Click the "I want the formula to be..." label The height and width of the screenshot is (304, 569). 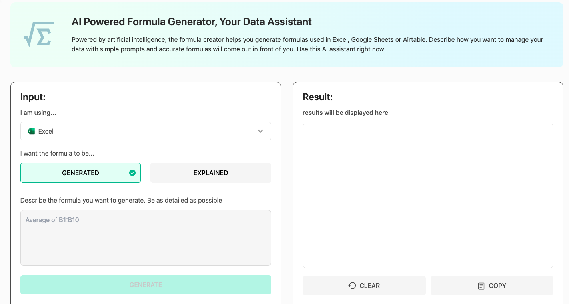pyautogui.click(x=57, y=153)
